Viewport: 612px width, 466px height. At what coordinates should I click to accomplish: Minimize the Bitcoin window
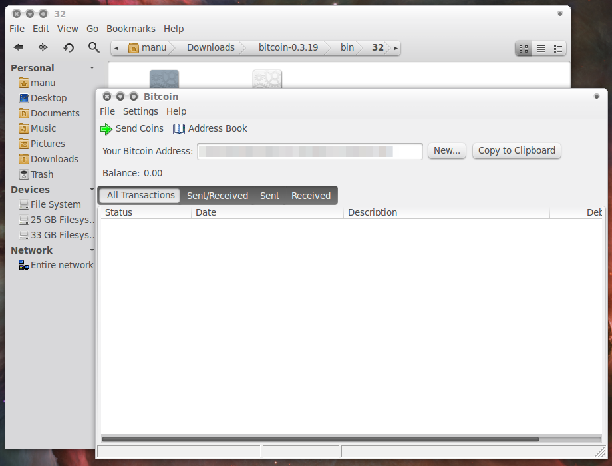coord(120,96)
